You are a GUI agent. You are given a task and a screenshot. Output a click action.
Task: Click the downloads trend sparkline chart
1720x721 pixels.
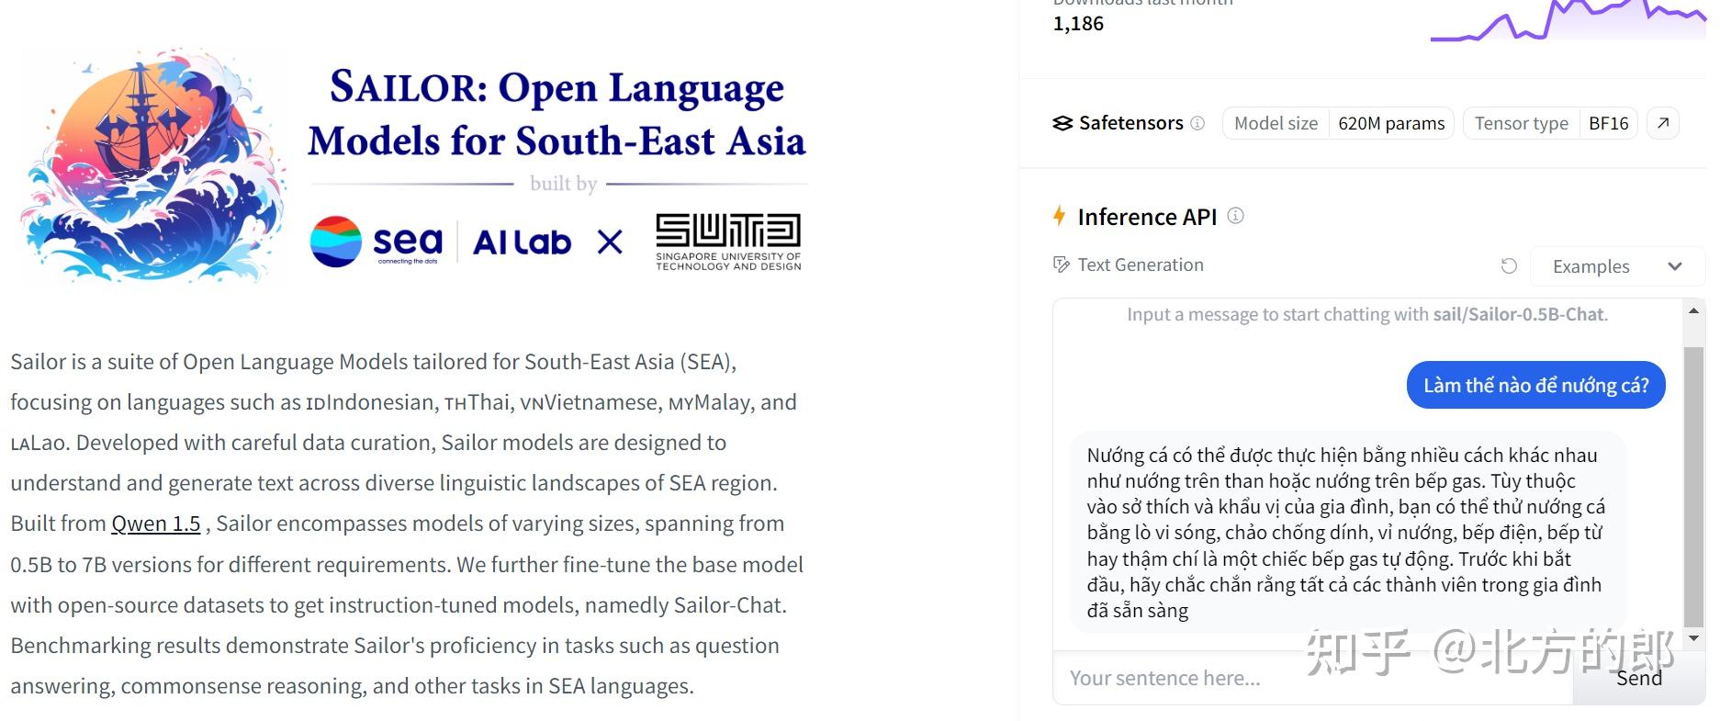tap(1568, 20)
